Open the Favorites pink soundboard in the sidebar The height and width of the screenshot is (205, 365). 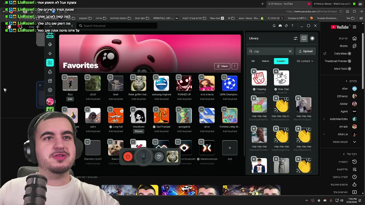coord(50,101)
